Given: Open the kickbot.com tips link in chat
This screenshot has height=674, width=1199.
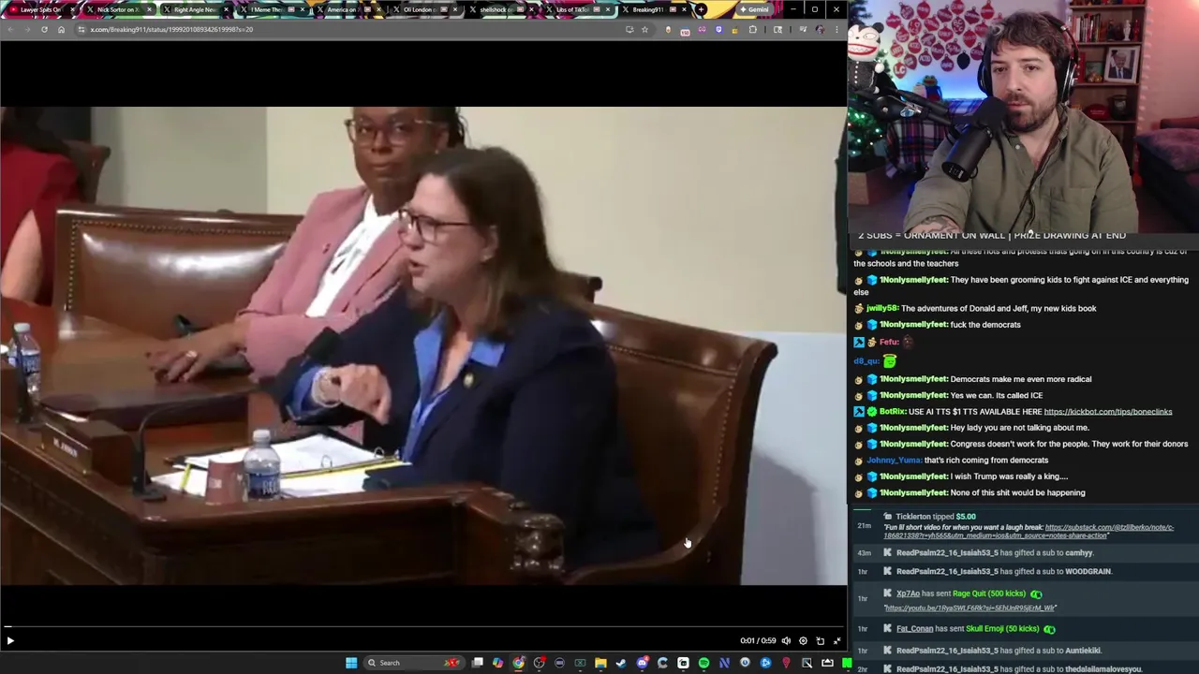Looking at the screenshot, I should tap(1107, 412).
